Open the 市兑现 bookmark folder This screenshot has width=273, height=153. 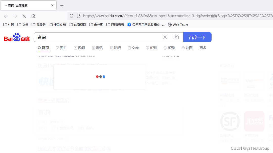tap(96, 25)
